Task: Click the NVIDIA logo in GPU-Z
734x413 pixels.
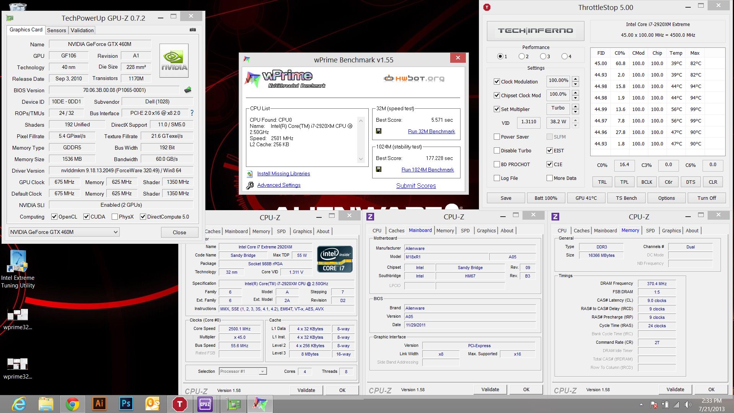Action: pos(174,60)
